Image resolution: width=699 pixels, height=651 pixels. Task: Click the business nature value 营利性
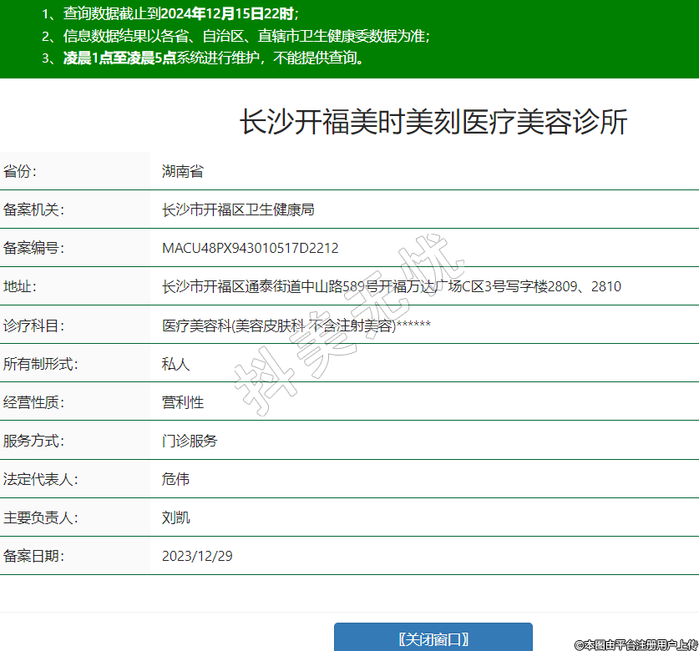(x=183, y=402)
